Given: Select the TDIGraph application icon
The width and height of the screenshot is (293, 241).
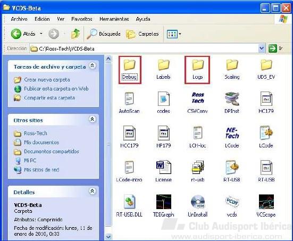Looking at the screenshot, I should click(x=163, y=202).
